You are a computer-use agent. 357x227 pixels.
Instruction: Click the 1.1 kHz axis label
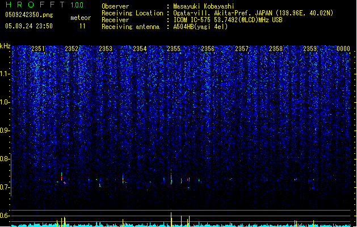[5, 74]
